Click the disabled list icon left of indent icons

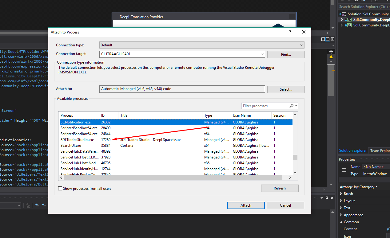coord(28,205)
